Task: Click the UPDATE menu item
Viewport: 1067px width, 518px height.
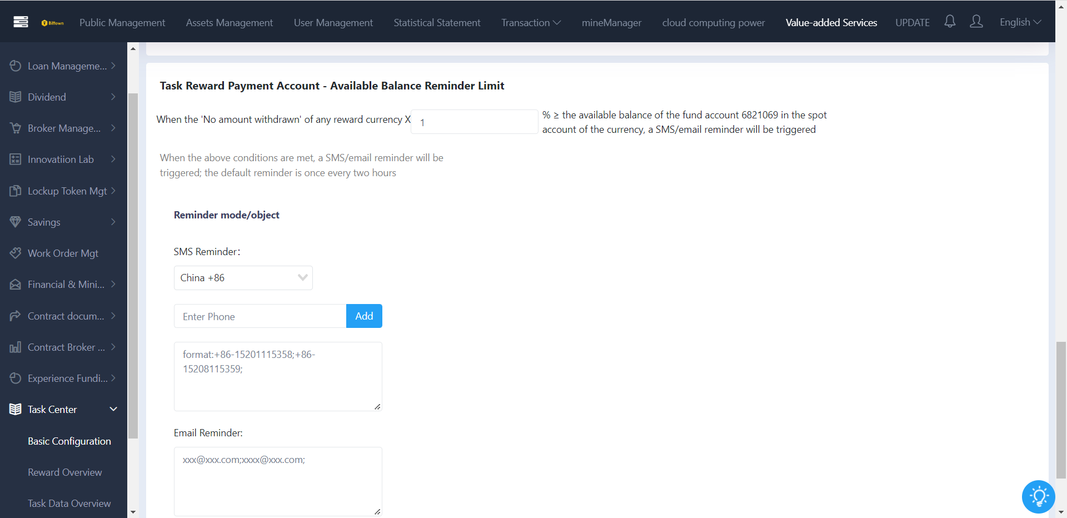Action: click(913, 22)
